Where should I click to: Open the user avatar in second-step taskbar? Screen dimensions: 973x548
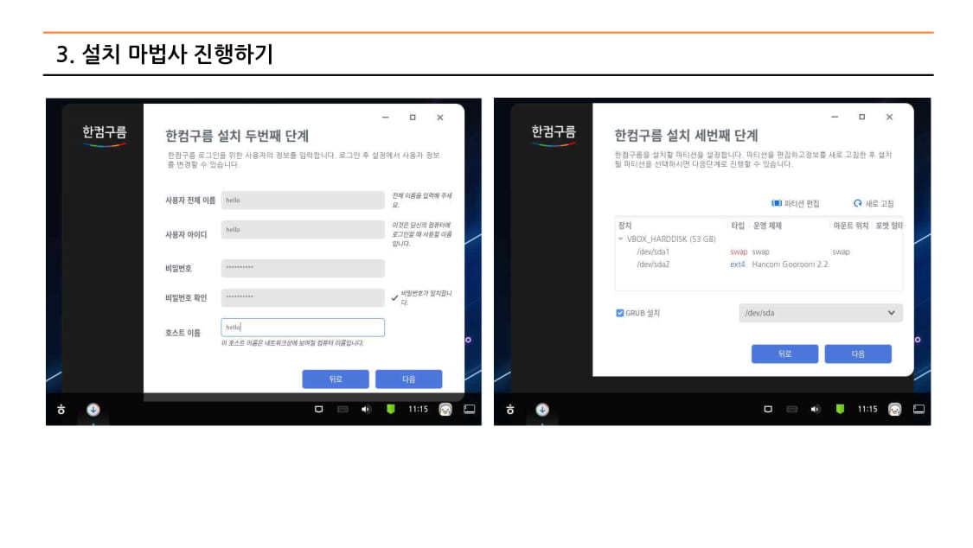point(445,409)
